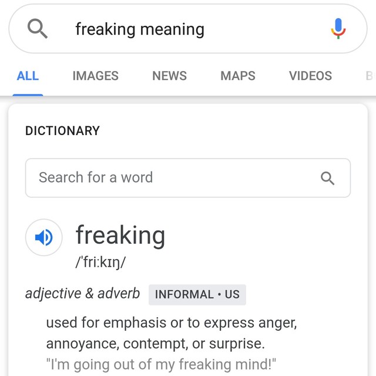Click the Google search magnifier icon
The image size is (376, 376).
(x=38, y=29)
